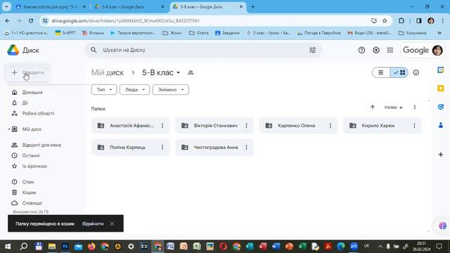Click the Google Drive logo
The width and height of the screenshot is (450, 253).
coord(13,50)
